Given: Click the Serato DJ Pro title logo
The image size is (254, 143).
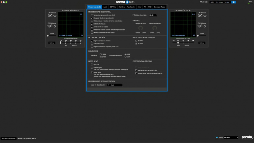Looking at the screenshot, I should [126, 2].
